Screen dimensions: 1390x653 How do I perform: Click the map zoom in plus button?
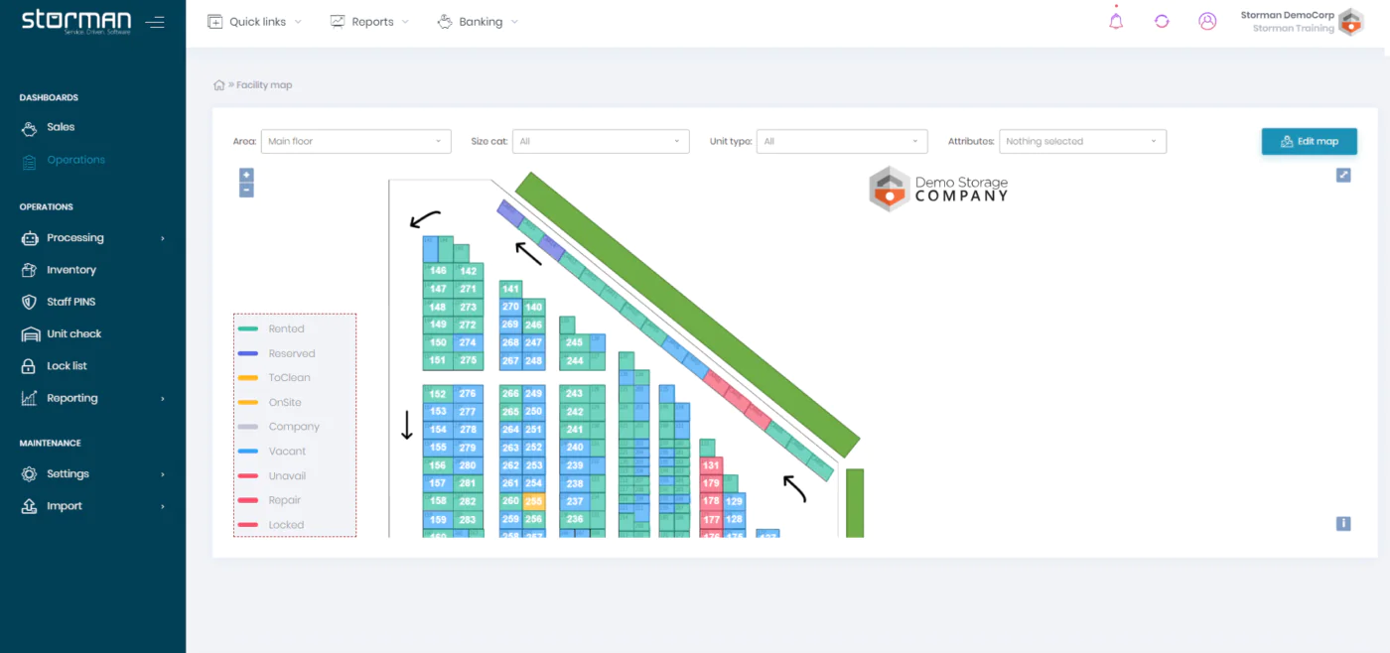pos(246,175)
